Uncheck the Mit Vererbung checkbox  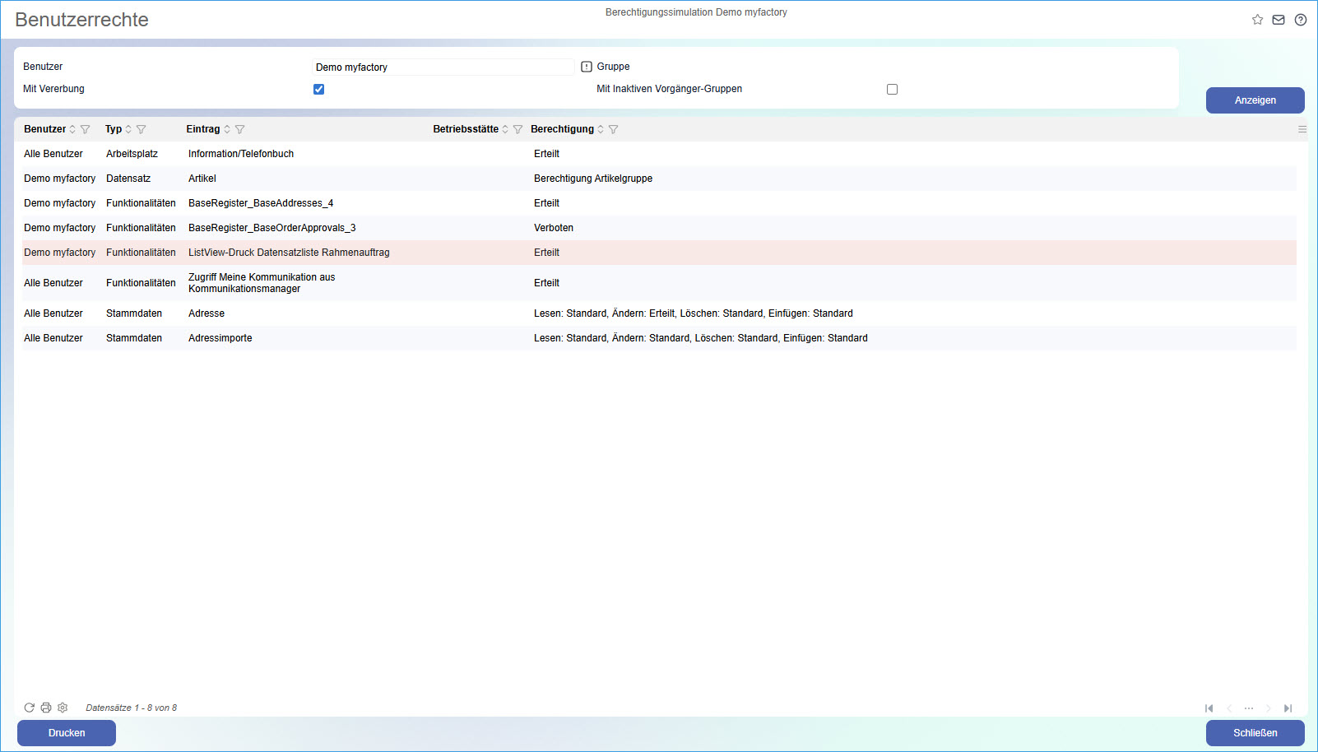tap(318, 89)
